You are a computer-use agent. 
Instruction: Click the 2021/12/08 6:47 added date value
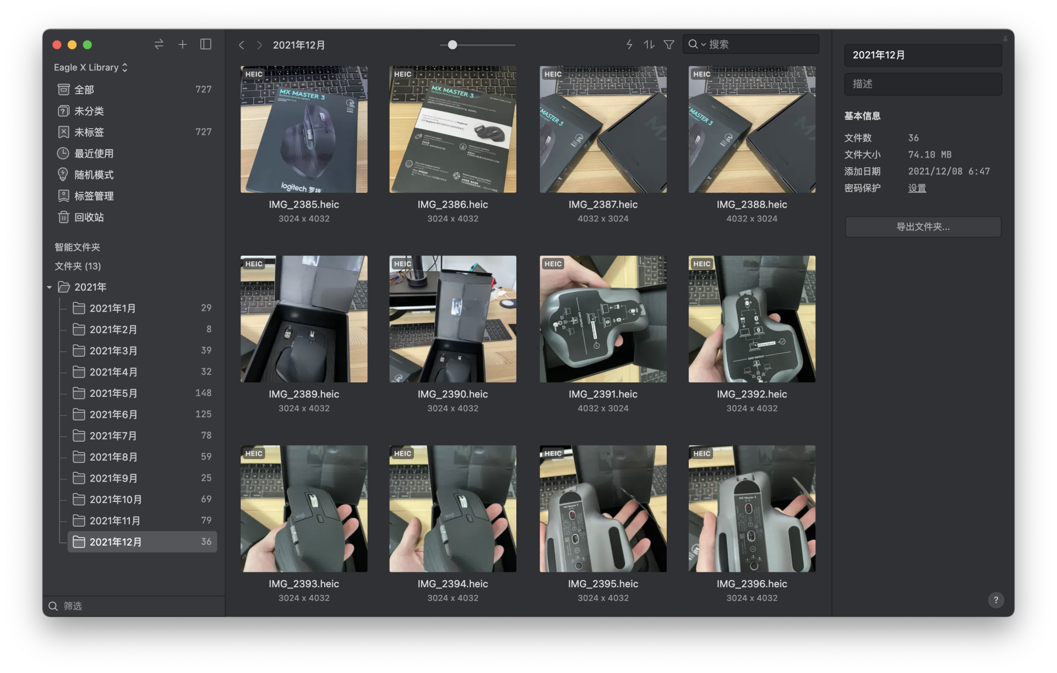949,171
